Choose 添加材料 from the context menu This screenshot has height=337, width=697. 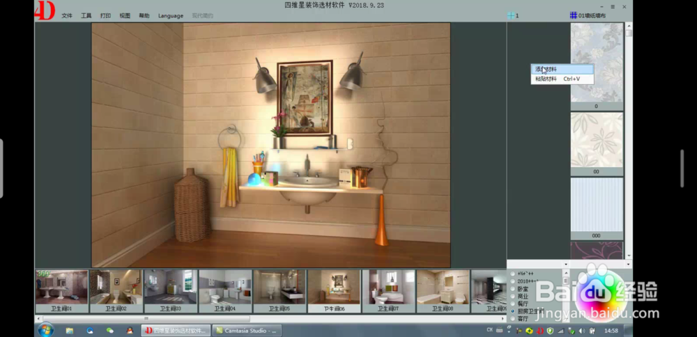[562, 69]
